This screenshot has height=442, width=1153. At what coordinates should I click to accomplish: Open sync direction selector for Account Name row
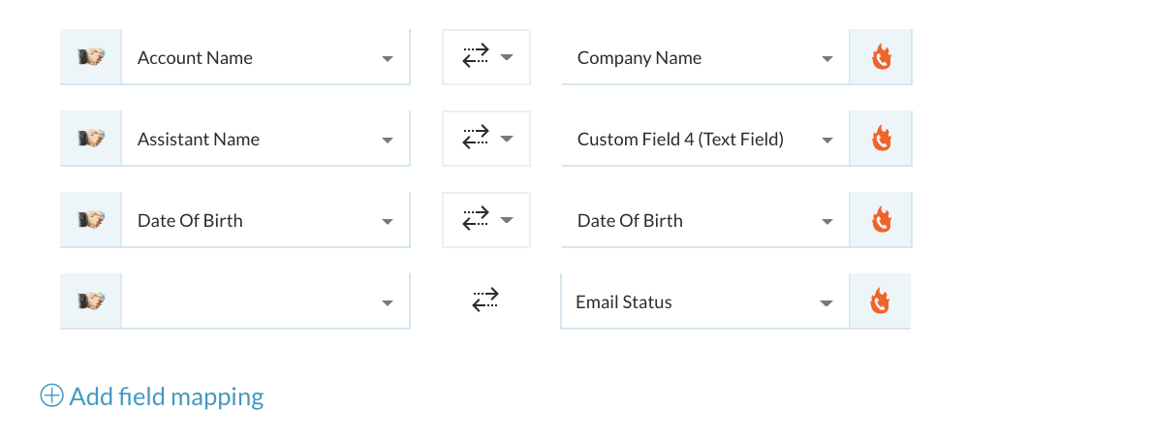tap(486, 57)
